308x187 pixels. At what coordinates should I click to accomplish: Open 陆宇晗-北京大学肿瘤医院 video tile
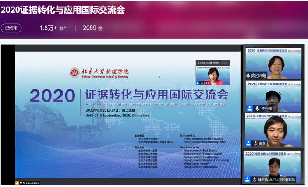coord(272,166)
